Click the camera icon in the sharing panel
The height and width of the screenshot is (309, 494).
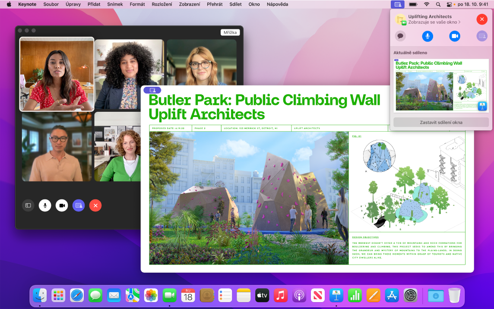pos(455,36)
